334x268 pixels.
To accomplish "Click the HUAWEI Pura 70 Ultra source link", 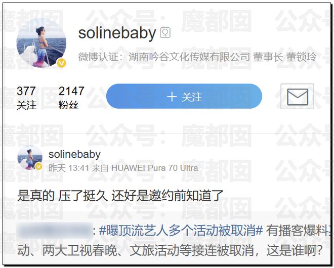I will pos(155,168).
